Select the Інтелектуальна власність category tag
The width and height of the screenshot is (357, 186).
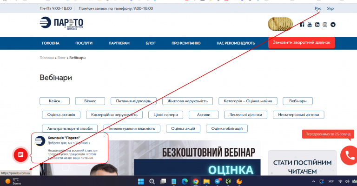(x=132, y=128)
